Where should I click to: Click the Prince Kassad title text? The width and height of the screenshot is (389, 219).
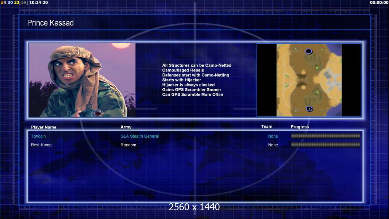click(x=50, y=23)
